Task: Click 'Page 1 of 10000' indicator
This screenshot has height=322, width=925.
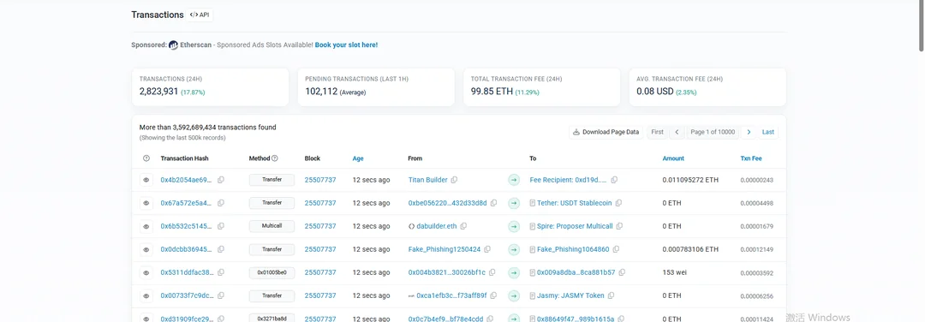Action: click(713, 132)
